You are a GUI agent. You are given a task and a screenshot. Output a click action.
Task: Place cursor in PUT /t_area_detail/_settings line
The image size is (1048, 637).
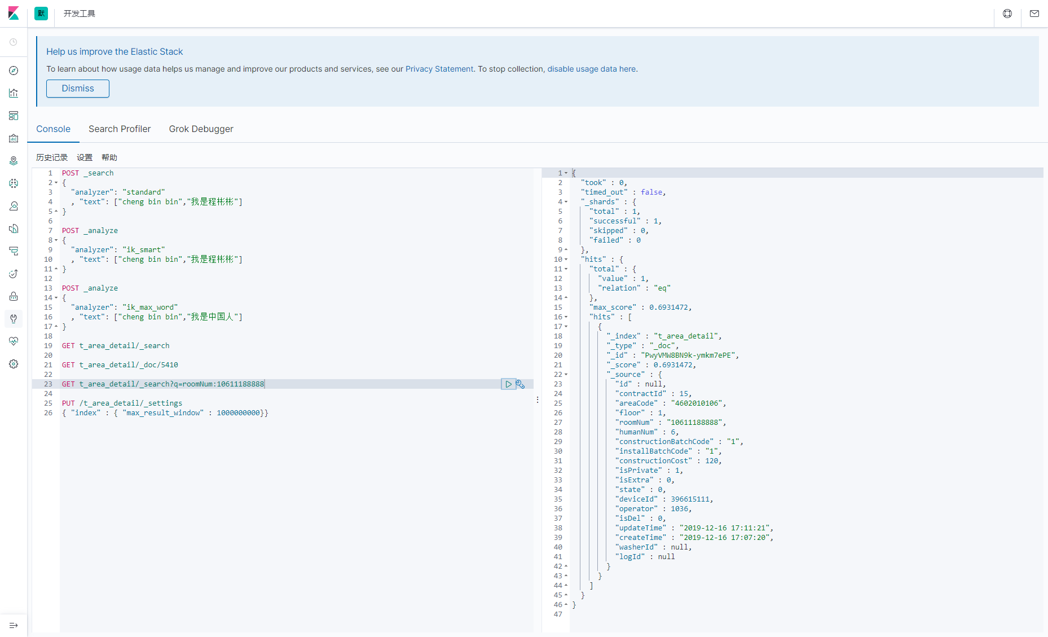[x=122, y=403]
